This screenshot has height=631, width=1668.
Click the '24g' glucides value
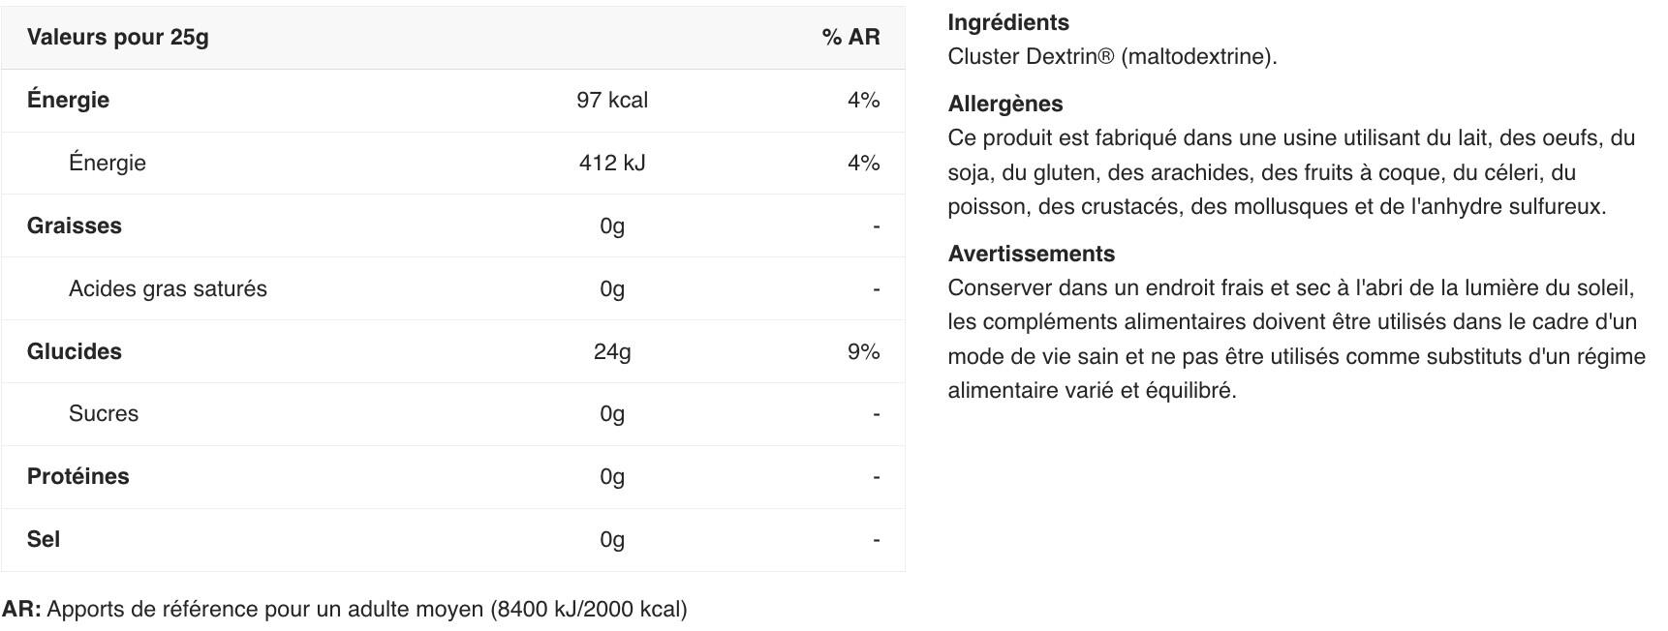click(612, 352)
